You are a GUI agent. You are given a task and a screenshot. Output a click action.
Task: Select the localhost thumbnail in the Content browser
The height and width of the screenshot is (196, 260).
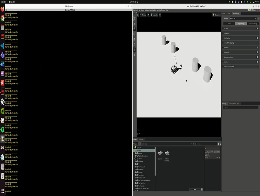(x=160, y=154)
